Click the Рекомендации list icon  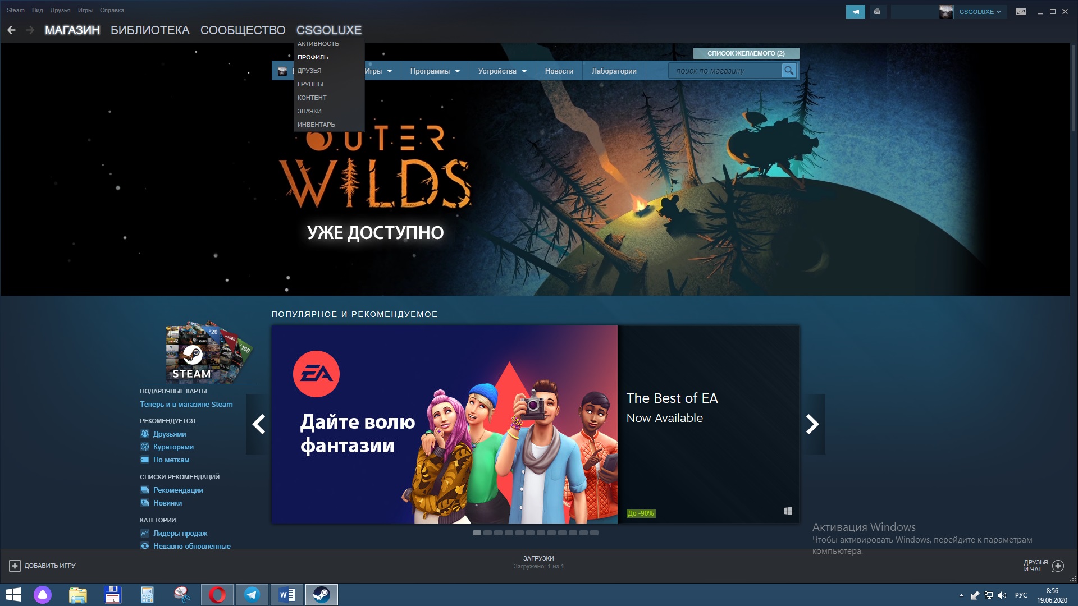[145, 490]
